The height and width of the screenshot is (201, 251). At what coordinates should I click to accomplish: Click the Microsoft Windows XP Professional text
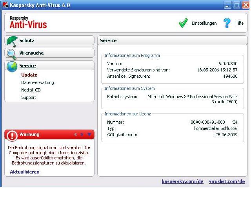(193, 99)
